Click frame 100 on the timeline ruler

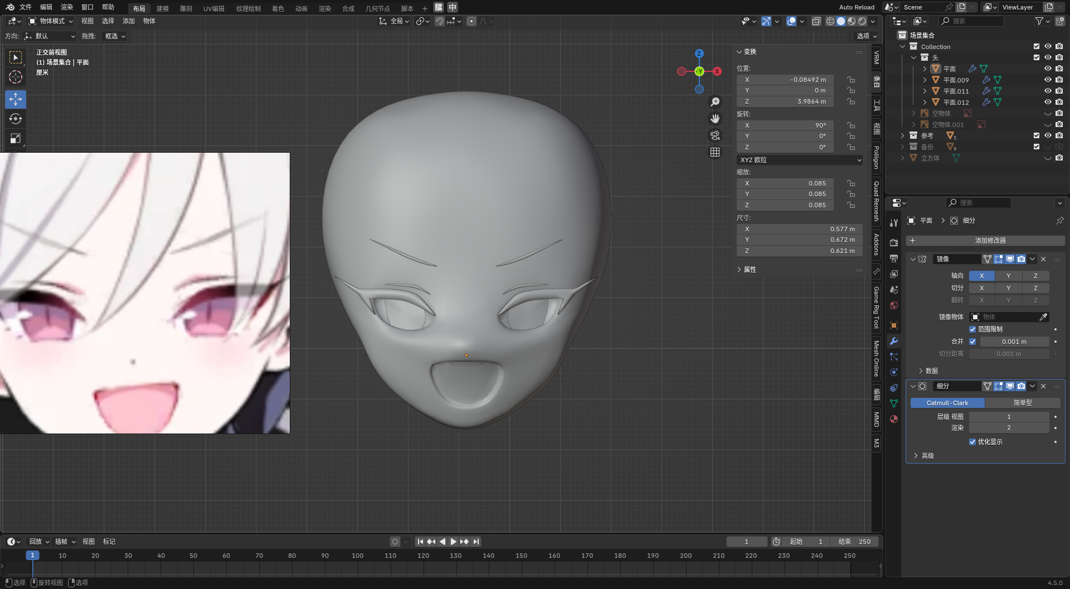pyautogui.click(x=358, y=556)
